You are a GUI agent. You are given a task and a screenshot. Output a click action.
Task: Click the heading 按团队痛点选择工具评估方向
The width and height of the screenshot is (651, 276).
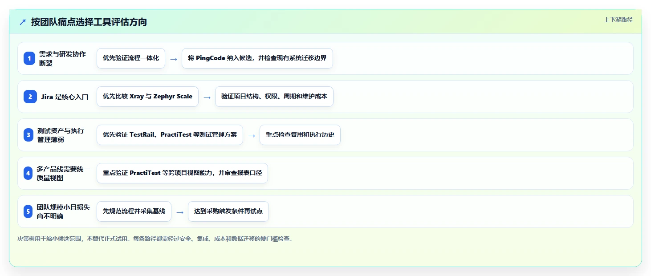tap(89, 22)
